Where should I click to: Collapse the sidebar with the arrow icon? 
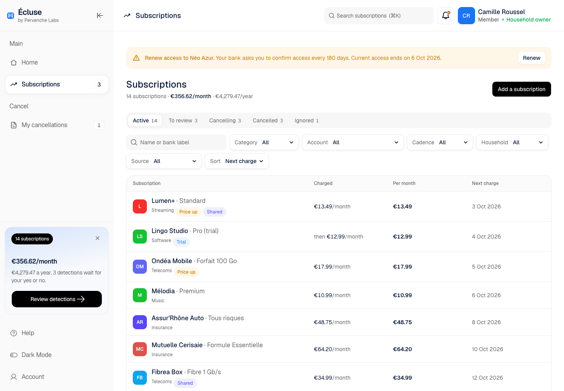(x=100, y=16)
